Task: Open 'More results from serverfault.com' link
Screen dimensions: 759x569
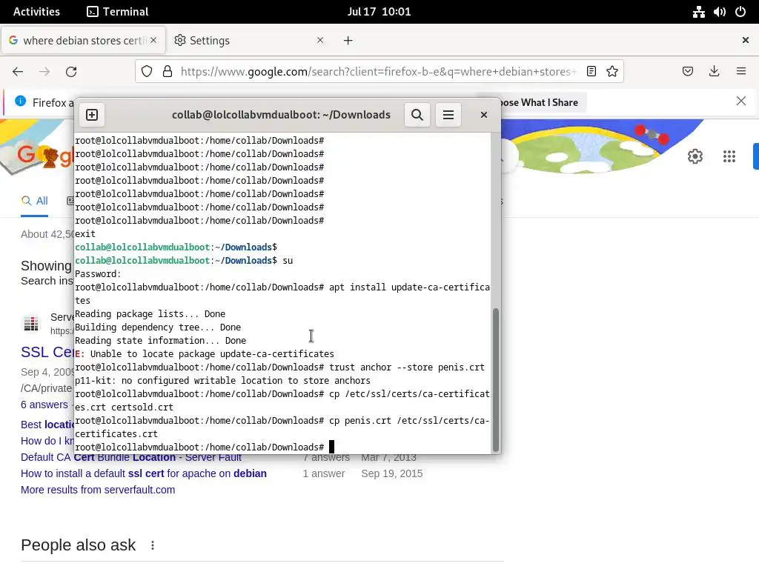Action: click(98, 490)
